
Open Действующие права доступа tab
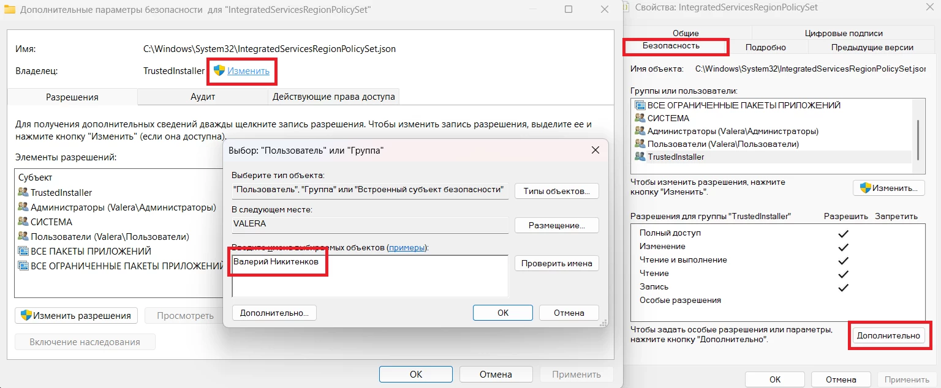point(334,97)
